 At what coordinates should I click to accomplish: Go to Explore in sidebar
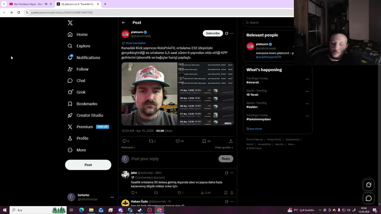(x=79, y=46)
